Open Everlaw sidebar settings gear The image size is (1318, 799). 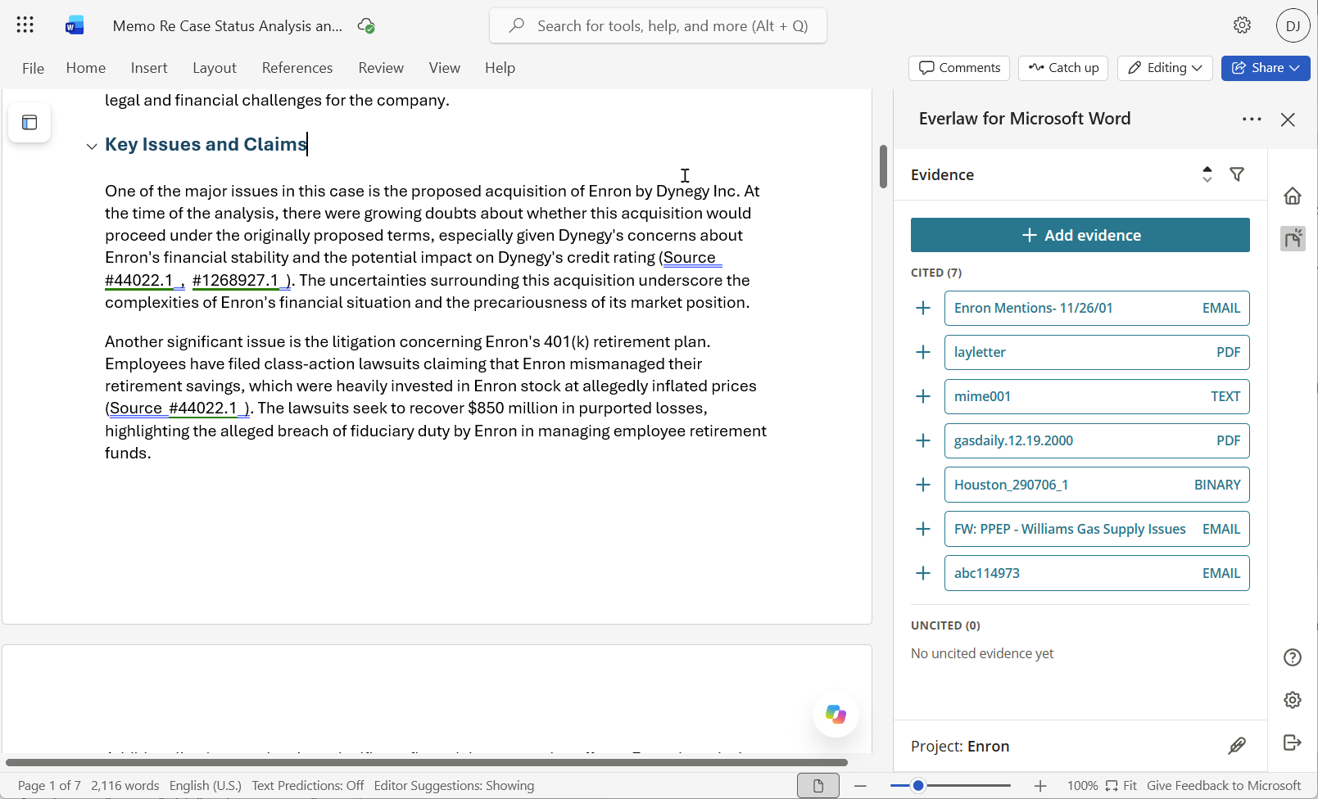tap(1292, 700)
